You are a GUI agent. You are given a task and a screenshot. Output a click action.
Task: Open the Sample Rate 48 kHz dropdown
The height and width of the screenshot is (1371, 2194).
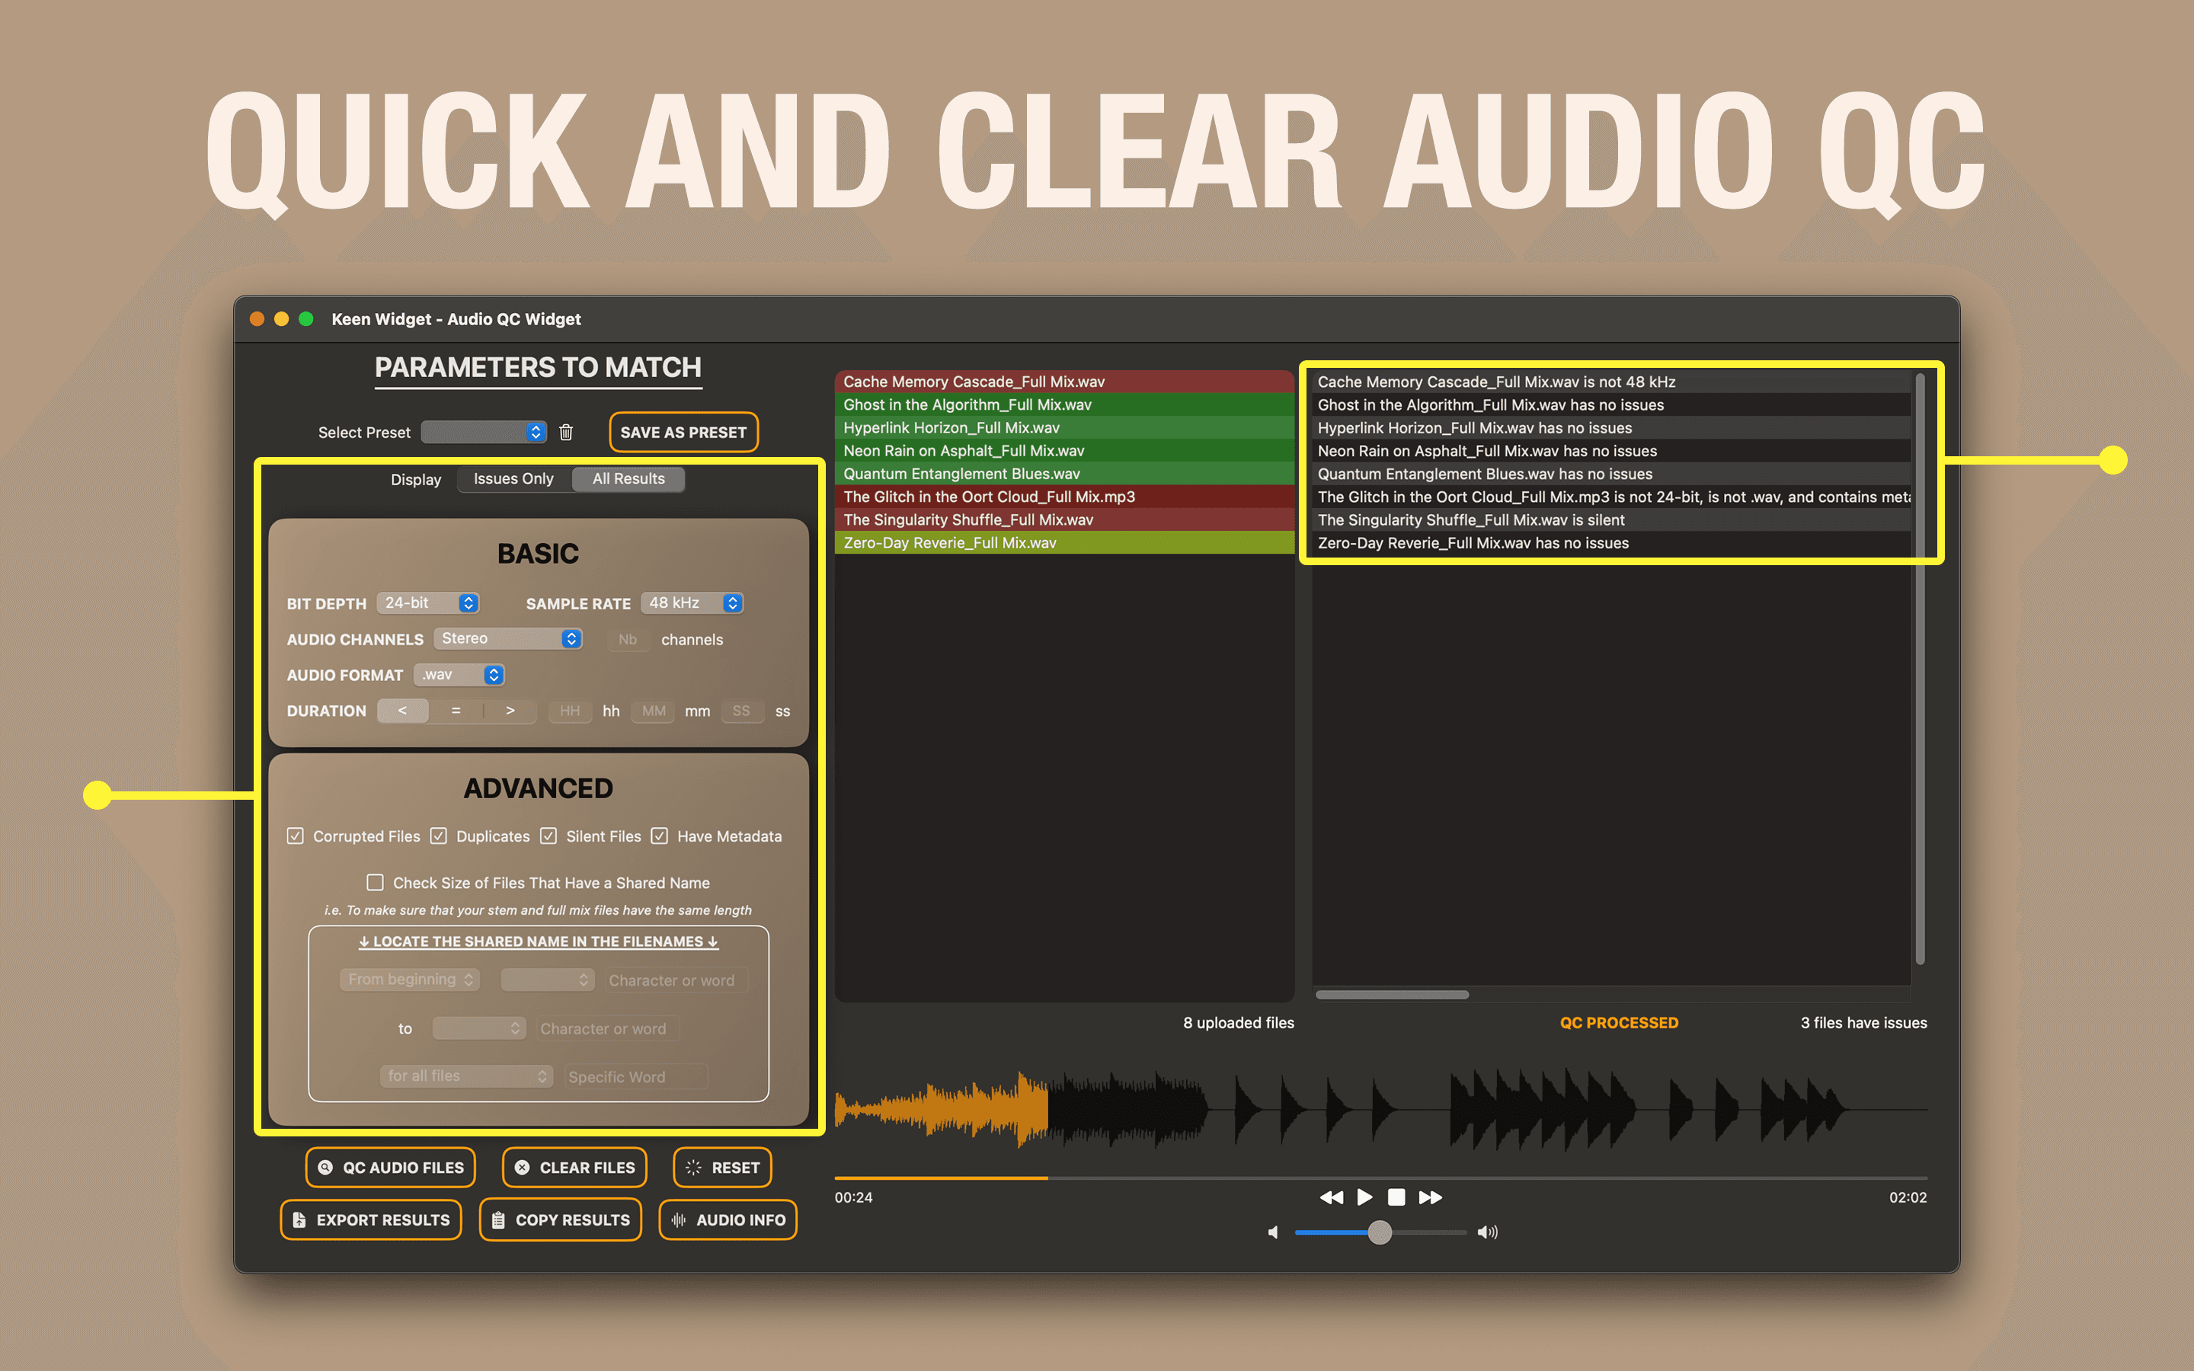[x=692, y=603]
